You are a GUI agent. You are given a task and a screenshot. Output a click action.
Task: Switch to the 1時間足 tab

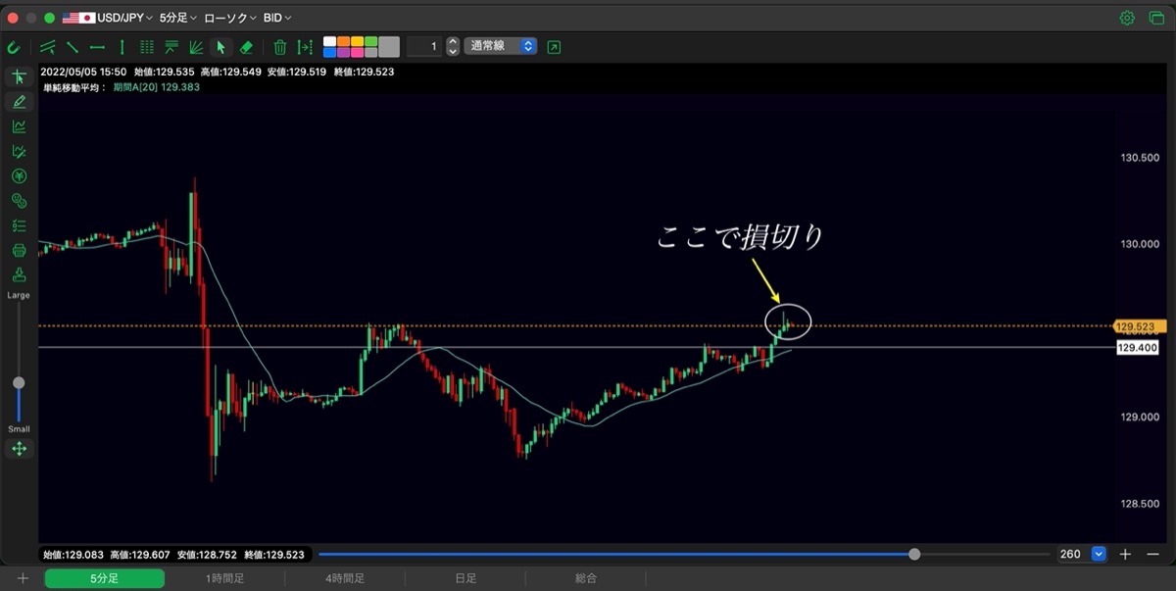(224, 579)
